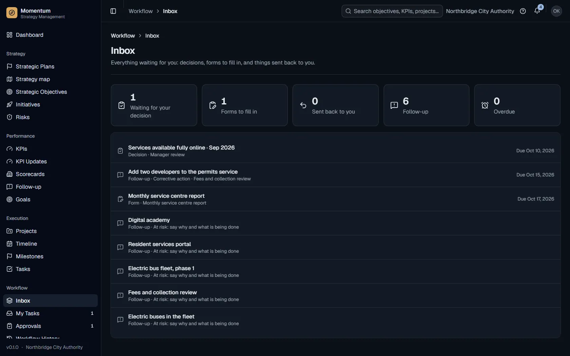Click the Timeline calendar icon
570x356 pixels.
click(9, 244)
